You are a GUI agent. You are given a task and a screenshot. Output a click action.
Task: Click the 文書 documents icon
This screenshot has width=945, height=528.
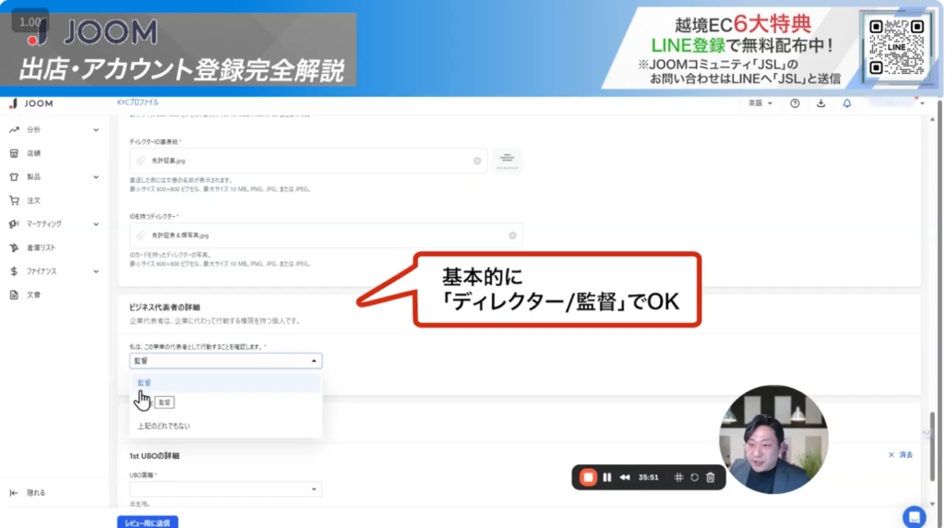coord(14,294)
